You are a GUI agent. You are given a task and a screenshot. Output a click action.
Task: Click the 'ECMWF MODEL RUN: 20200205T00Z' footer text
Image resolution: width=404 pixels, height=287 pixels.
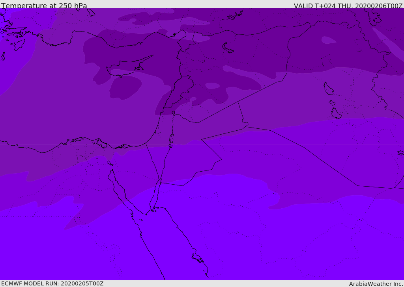tap(52, 284)
